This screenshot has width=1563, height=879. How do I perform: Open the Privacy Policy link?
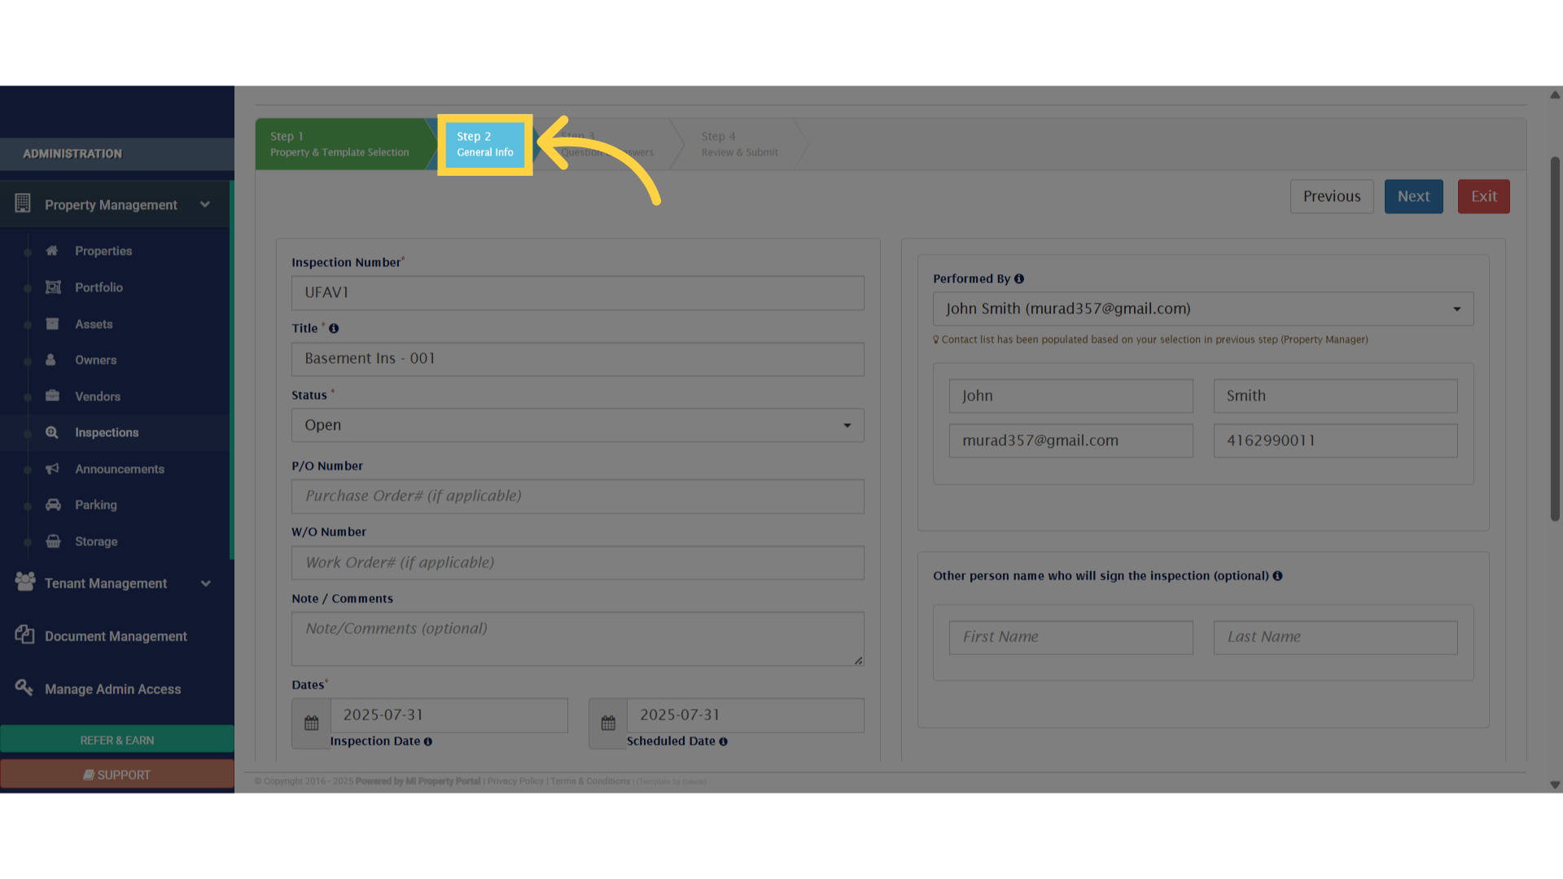[x=515, y=781]
